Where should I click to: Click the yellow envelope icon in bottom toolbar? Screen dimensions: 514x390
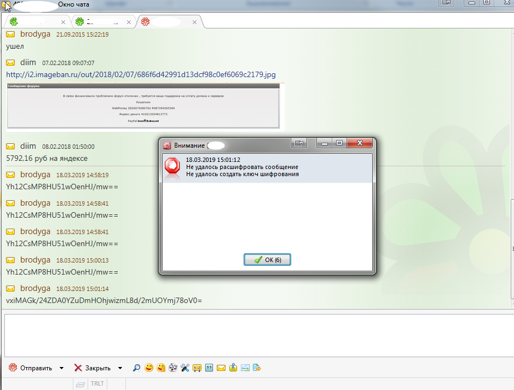pos(221,368)
